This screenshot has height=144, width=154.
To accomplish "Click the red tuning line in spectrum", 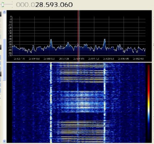I will (x=78, y=36).
